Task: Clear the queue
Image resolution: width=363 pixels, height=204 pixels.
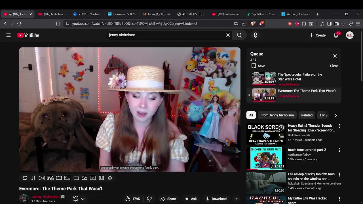Action: [x=334, y=66]
